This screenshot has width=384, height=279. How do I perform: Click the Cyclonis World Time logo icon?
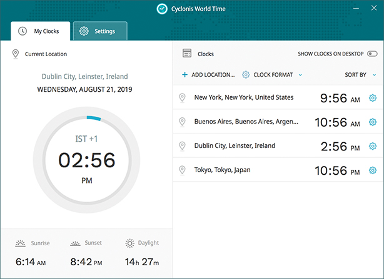pos(162,9)
